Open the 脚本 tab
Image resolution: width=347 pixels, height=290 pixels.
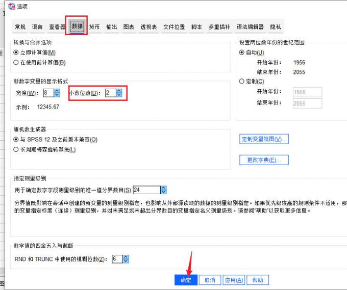(196, 27)
